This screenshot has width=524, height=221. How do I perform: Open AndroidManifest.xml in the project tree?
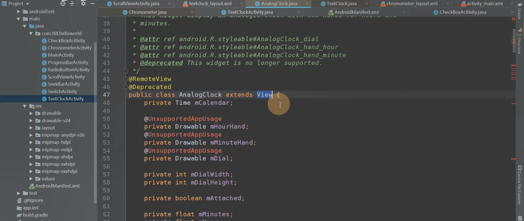click(57, 186)
